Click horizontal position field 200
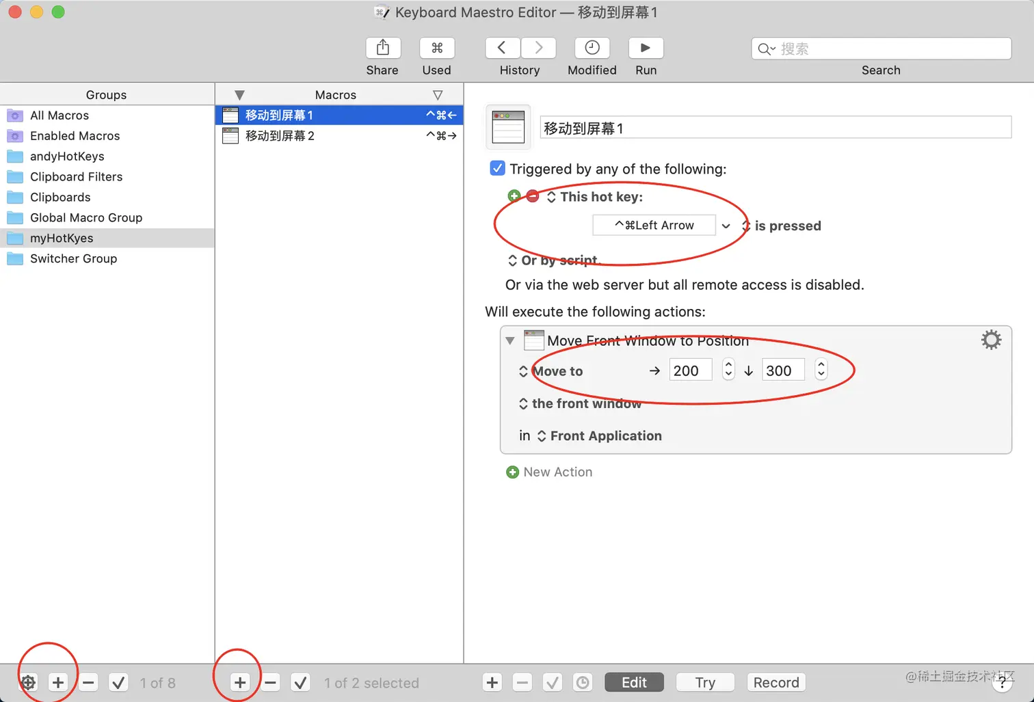1034x702 pixels. [691, 370]
